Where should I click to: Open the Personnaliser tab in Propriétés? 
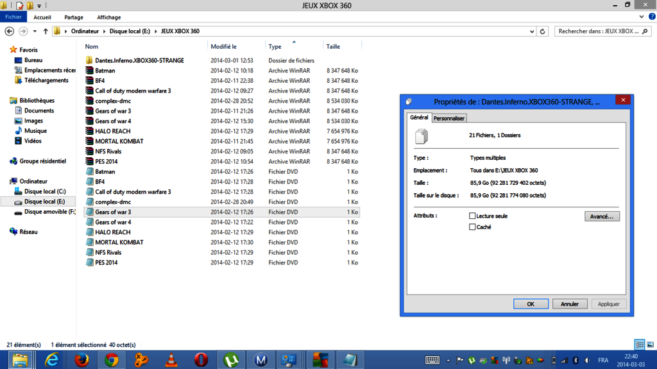448,118
